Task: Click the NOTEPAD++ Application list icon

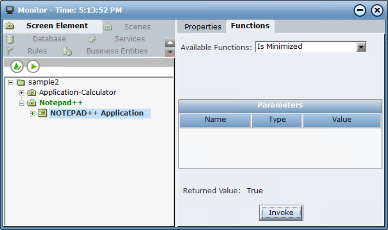Action: [42, 113]
